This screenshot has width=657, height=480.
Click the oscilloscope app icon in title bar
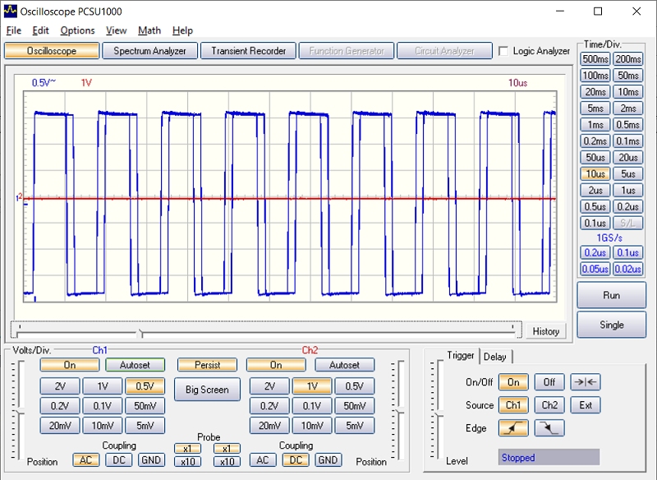(10, 11)
